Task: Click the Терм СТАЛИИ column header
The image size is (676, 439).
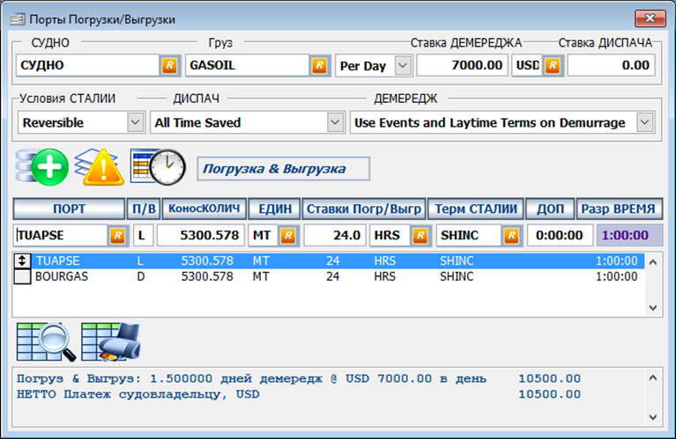Action: 476,209
